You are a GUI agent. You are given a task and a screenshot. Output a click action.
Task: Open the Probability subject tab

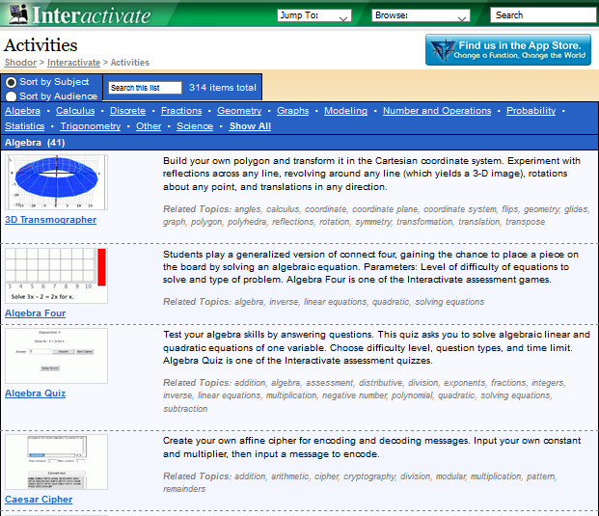[531, 111]
